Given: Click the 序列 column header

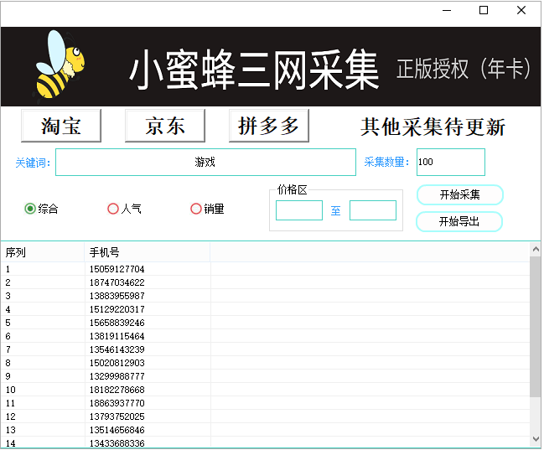Looking at the screenshot, I should pyautogui.click(x=42, y=251).
